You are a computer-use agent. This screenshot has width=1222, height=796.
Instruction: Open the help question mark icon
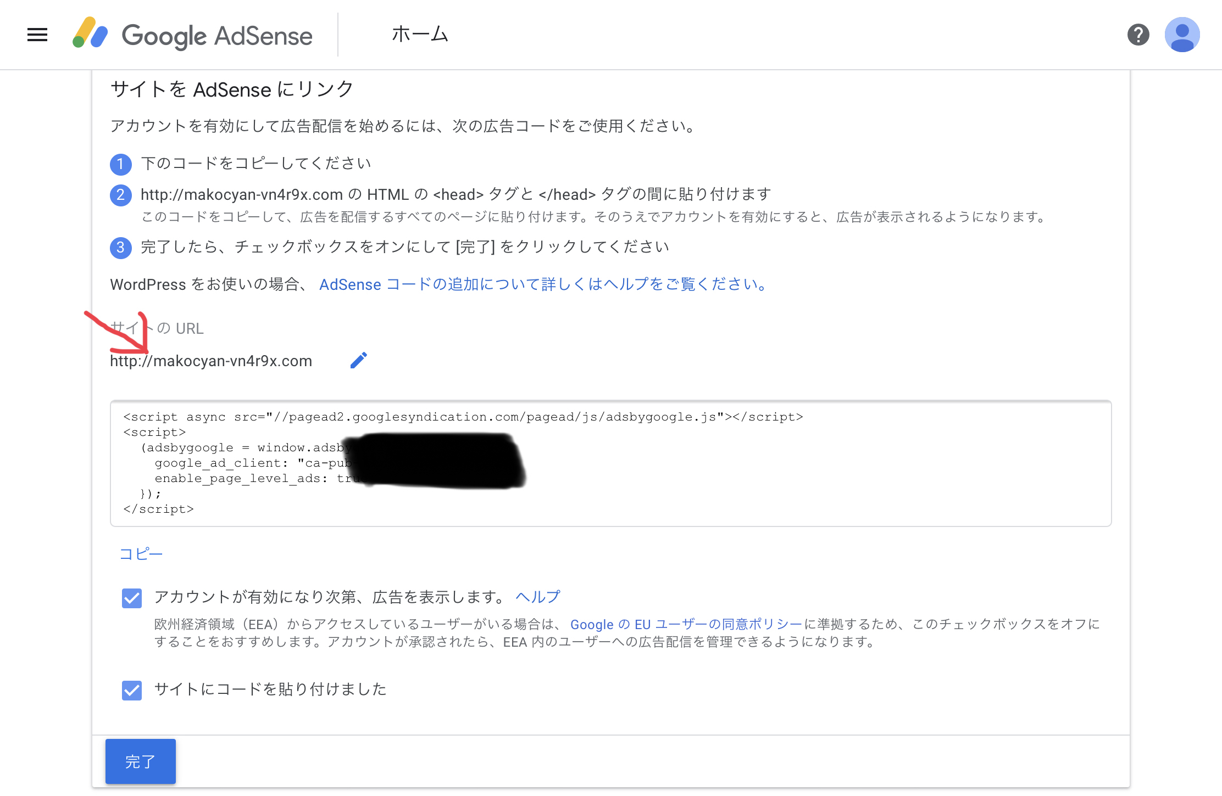(1138, 35)
